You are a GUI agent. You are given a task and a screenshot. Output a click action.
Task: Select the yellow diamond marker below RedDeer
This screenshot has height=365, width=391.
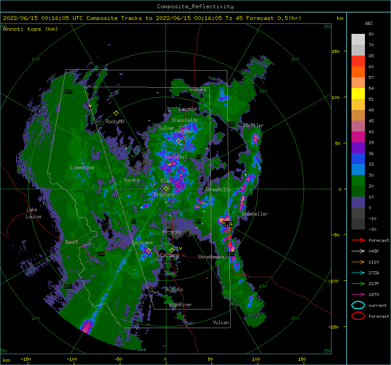[179, 141]
